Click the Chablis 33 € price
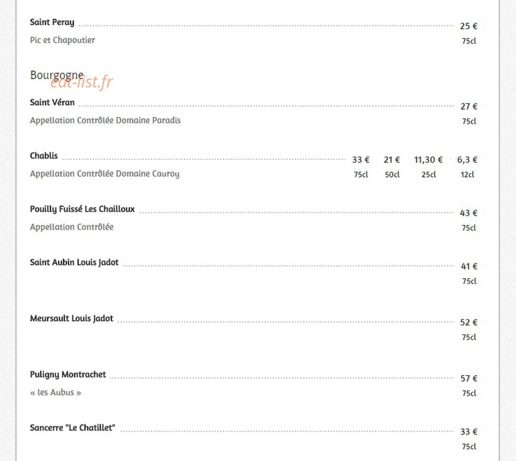 tap(361, 160)
